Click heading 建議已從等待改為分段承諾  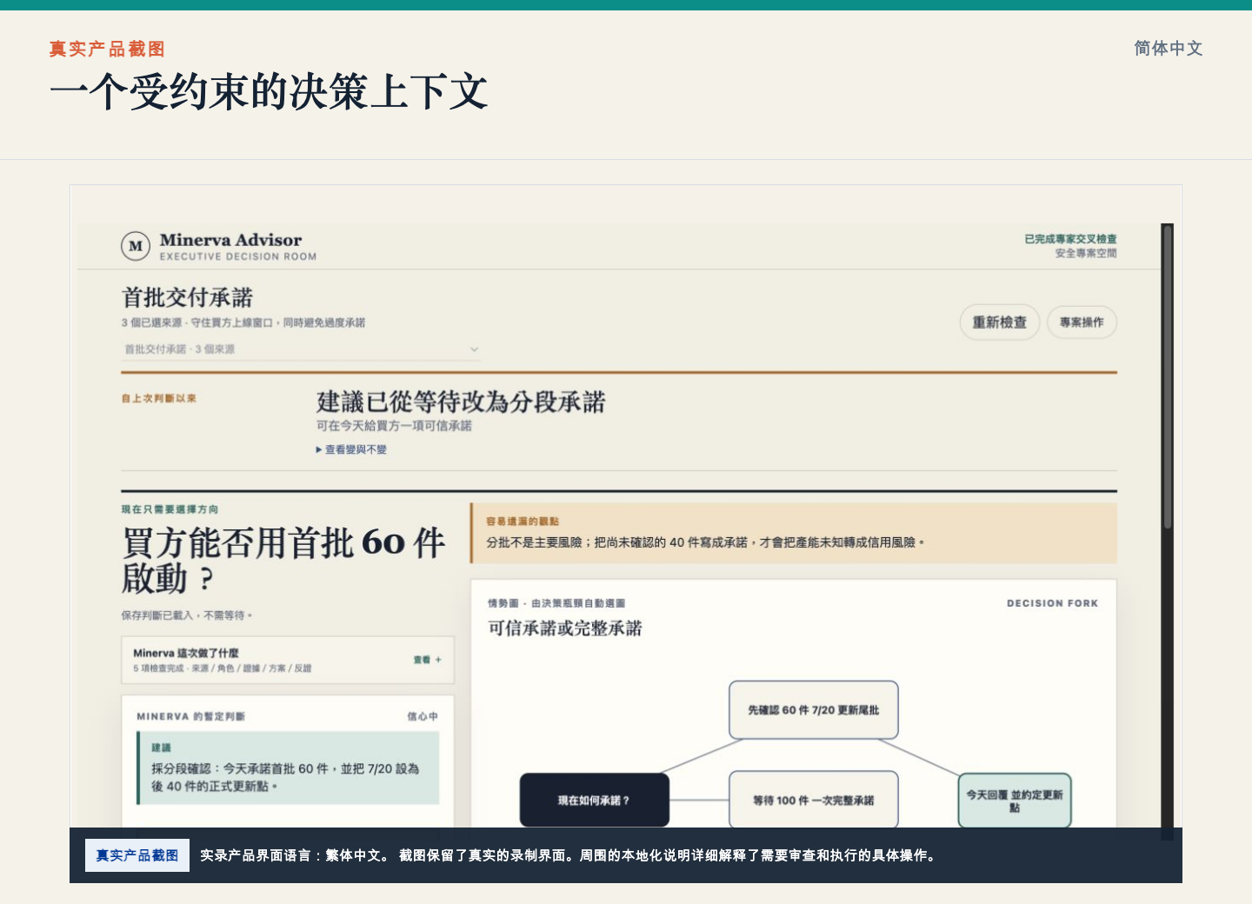point(461,402)
